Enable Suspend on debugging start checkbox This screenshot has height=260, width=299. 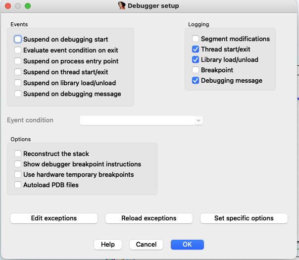point(18,39)
